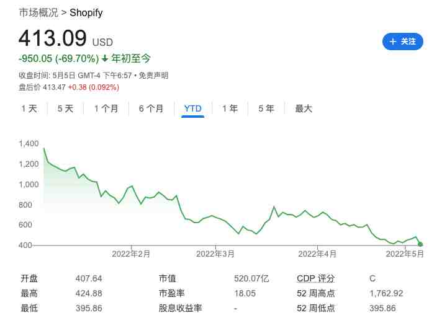Click the 1,000 y-axis label

[29, 185]
